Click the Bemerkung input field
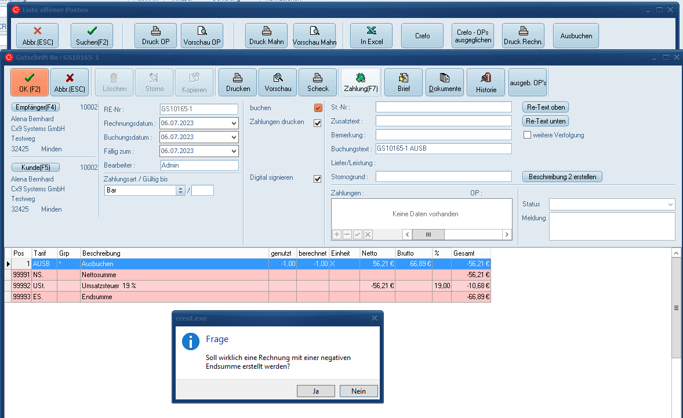Screen dimensions: 683x418 (x=444, y=135)
